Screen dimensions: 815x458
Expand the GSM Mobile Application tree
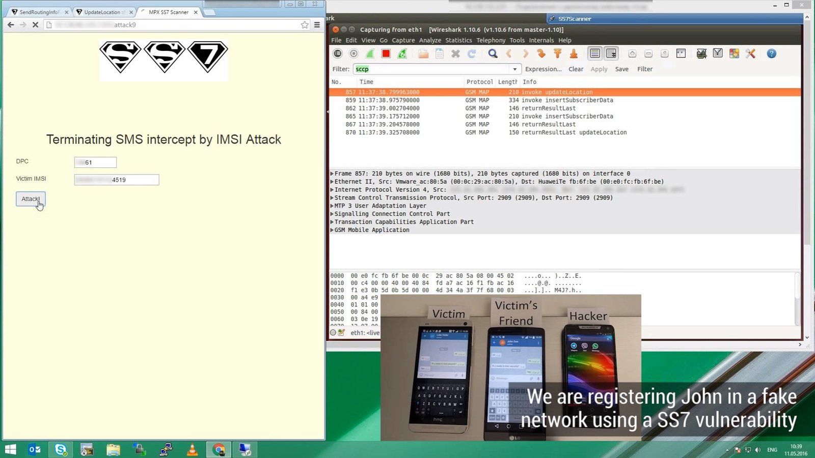[332, 230]
